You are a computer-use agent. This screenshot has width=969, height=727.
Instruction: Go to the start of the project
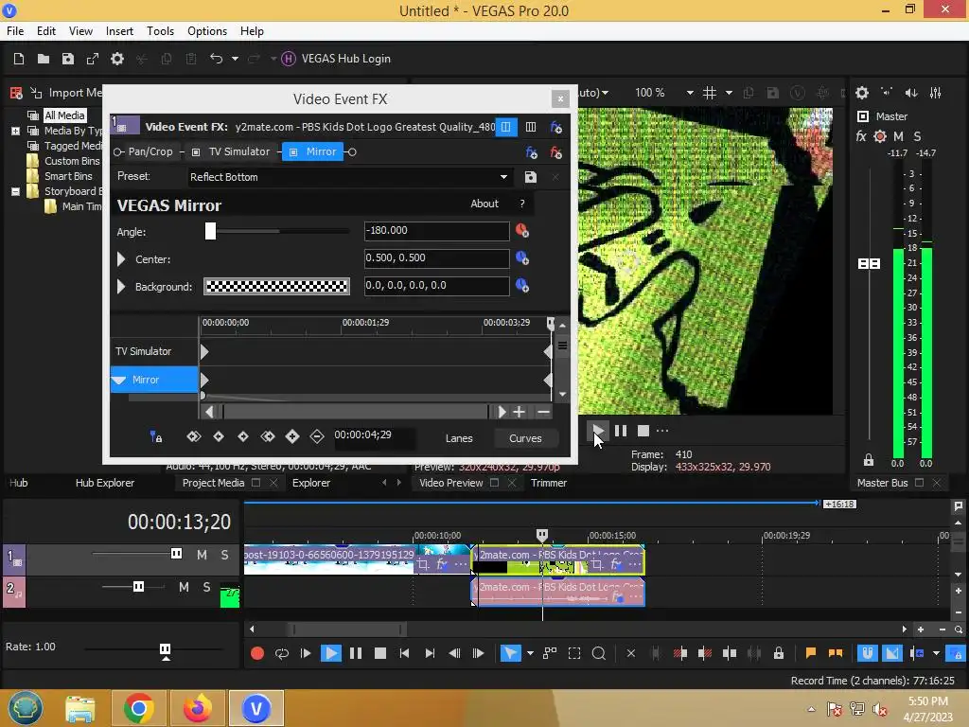[x=404, y=653]
